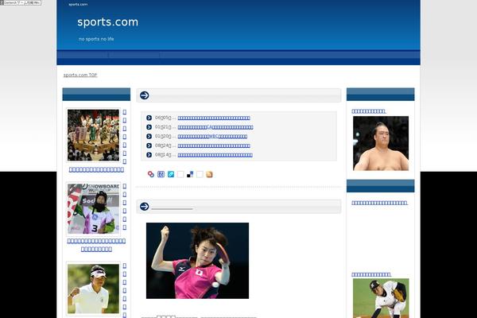The height and width of the screenshot is (318, 477).
Task: Open the sumo wrestler photo in the right sidebar
Action: click(381, 143)
